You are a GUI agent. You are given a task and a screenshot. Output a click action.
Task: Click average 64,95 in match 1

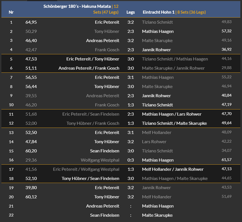click(31, 22)
